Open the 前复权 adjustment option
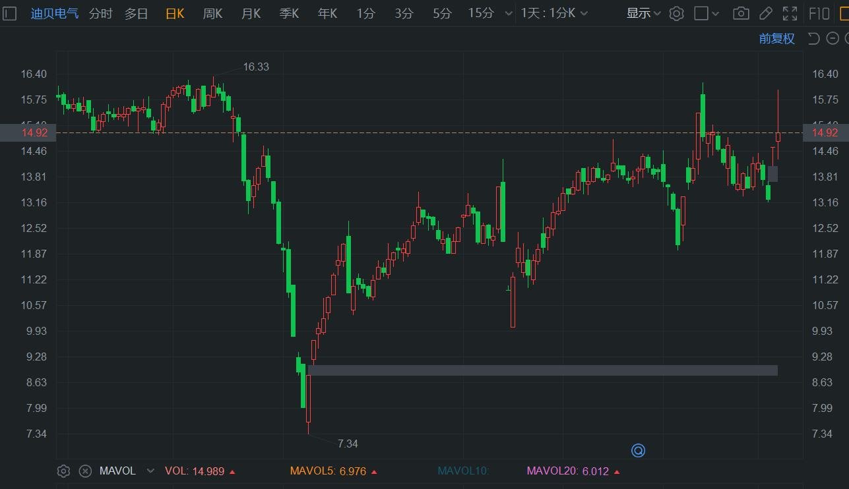 [x=776, y=38]
